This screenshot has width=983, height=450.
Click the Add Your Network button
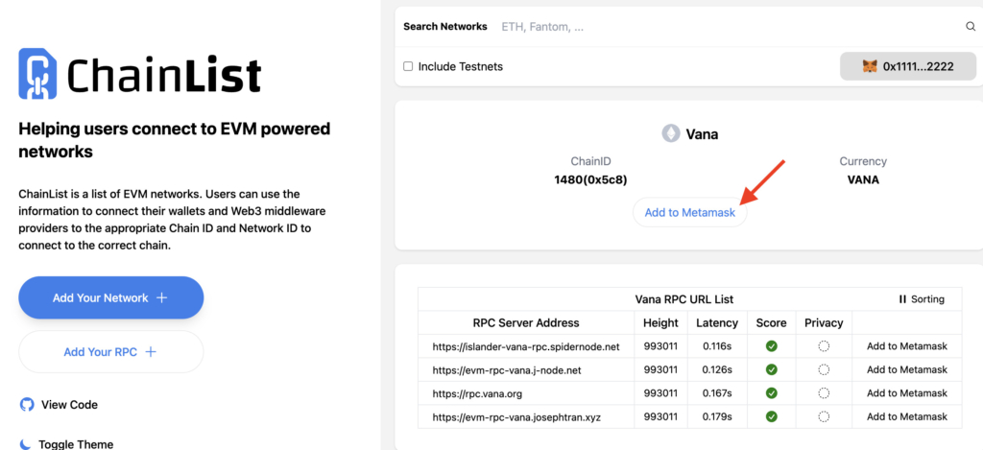coord(111,297)
